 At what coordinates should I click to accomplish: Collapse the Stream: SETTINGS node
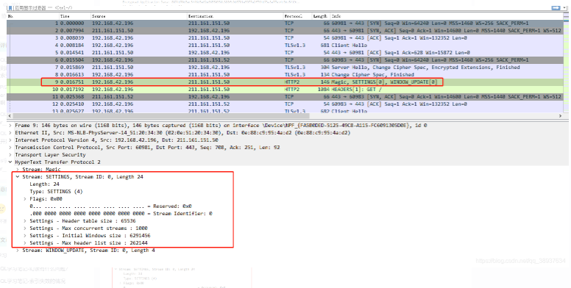pos(18,177)
